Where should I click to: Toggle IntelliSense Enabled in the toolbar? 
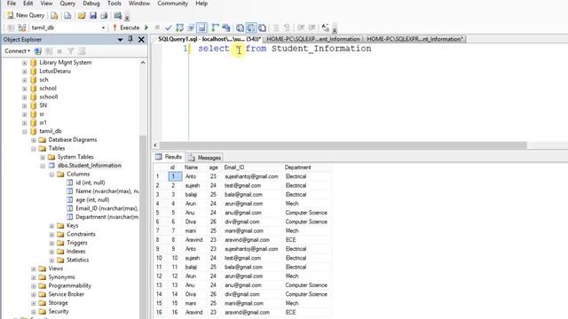201,27
